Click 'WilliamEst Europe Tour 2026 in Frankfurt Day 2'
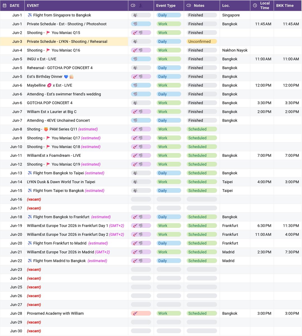This screenshot has height=336, width=302. (x=67, y=235)
